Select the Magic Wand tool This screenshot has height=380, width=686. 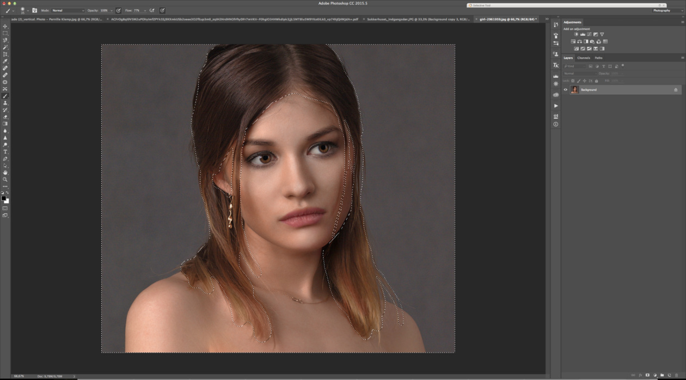point(5,47)
